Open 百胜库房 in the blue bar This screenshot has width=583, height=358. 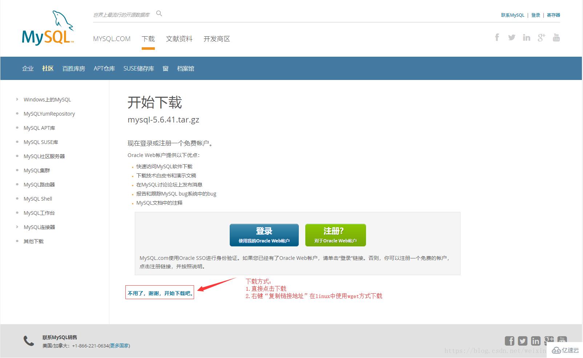tap(73, 68)
